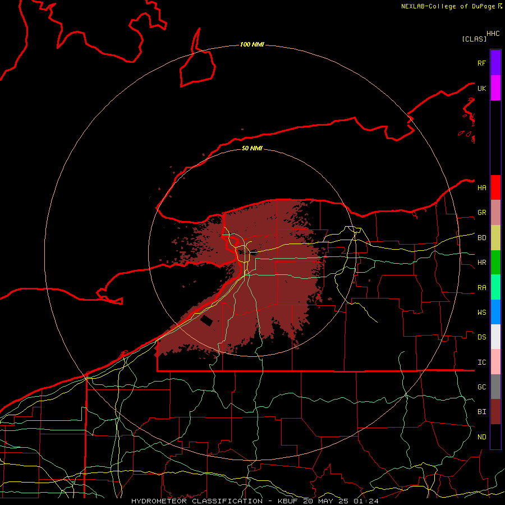The width and height of the screenshot is (505, 505).
Task: Click the "DS" legend label
Action: coord(481,337)
